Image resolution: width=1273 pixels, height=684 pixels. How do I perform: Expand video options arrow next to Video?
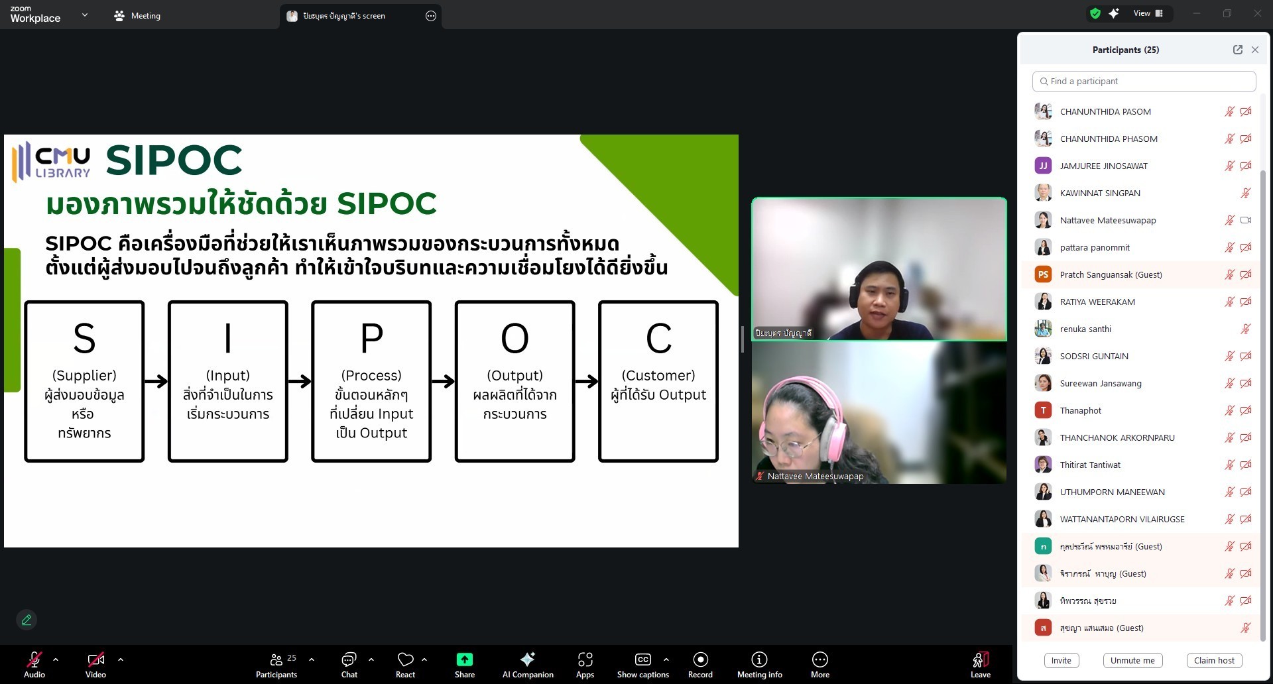(121, 659)
